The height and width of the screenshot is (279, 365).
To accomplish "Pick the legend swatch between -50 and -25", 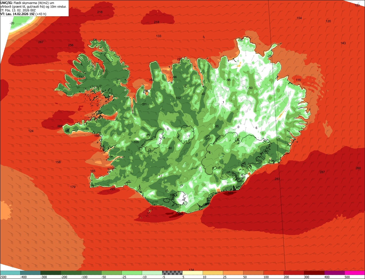I will click(111, 273).
